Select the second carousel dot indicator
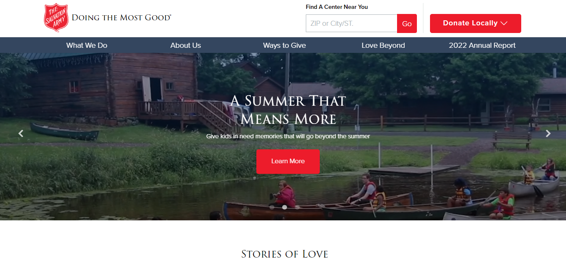The width and height of the screenshot is (566, 269). tap(285, 207)
